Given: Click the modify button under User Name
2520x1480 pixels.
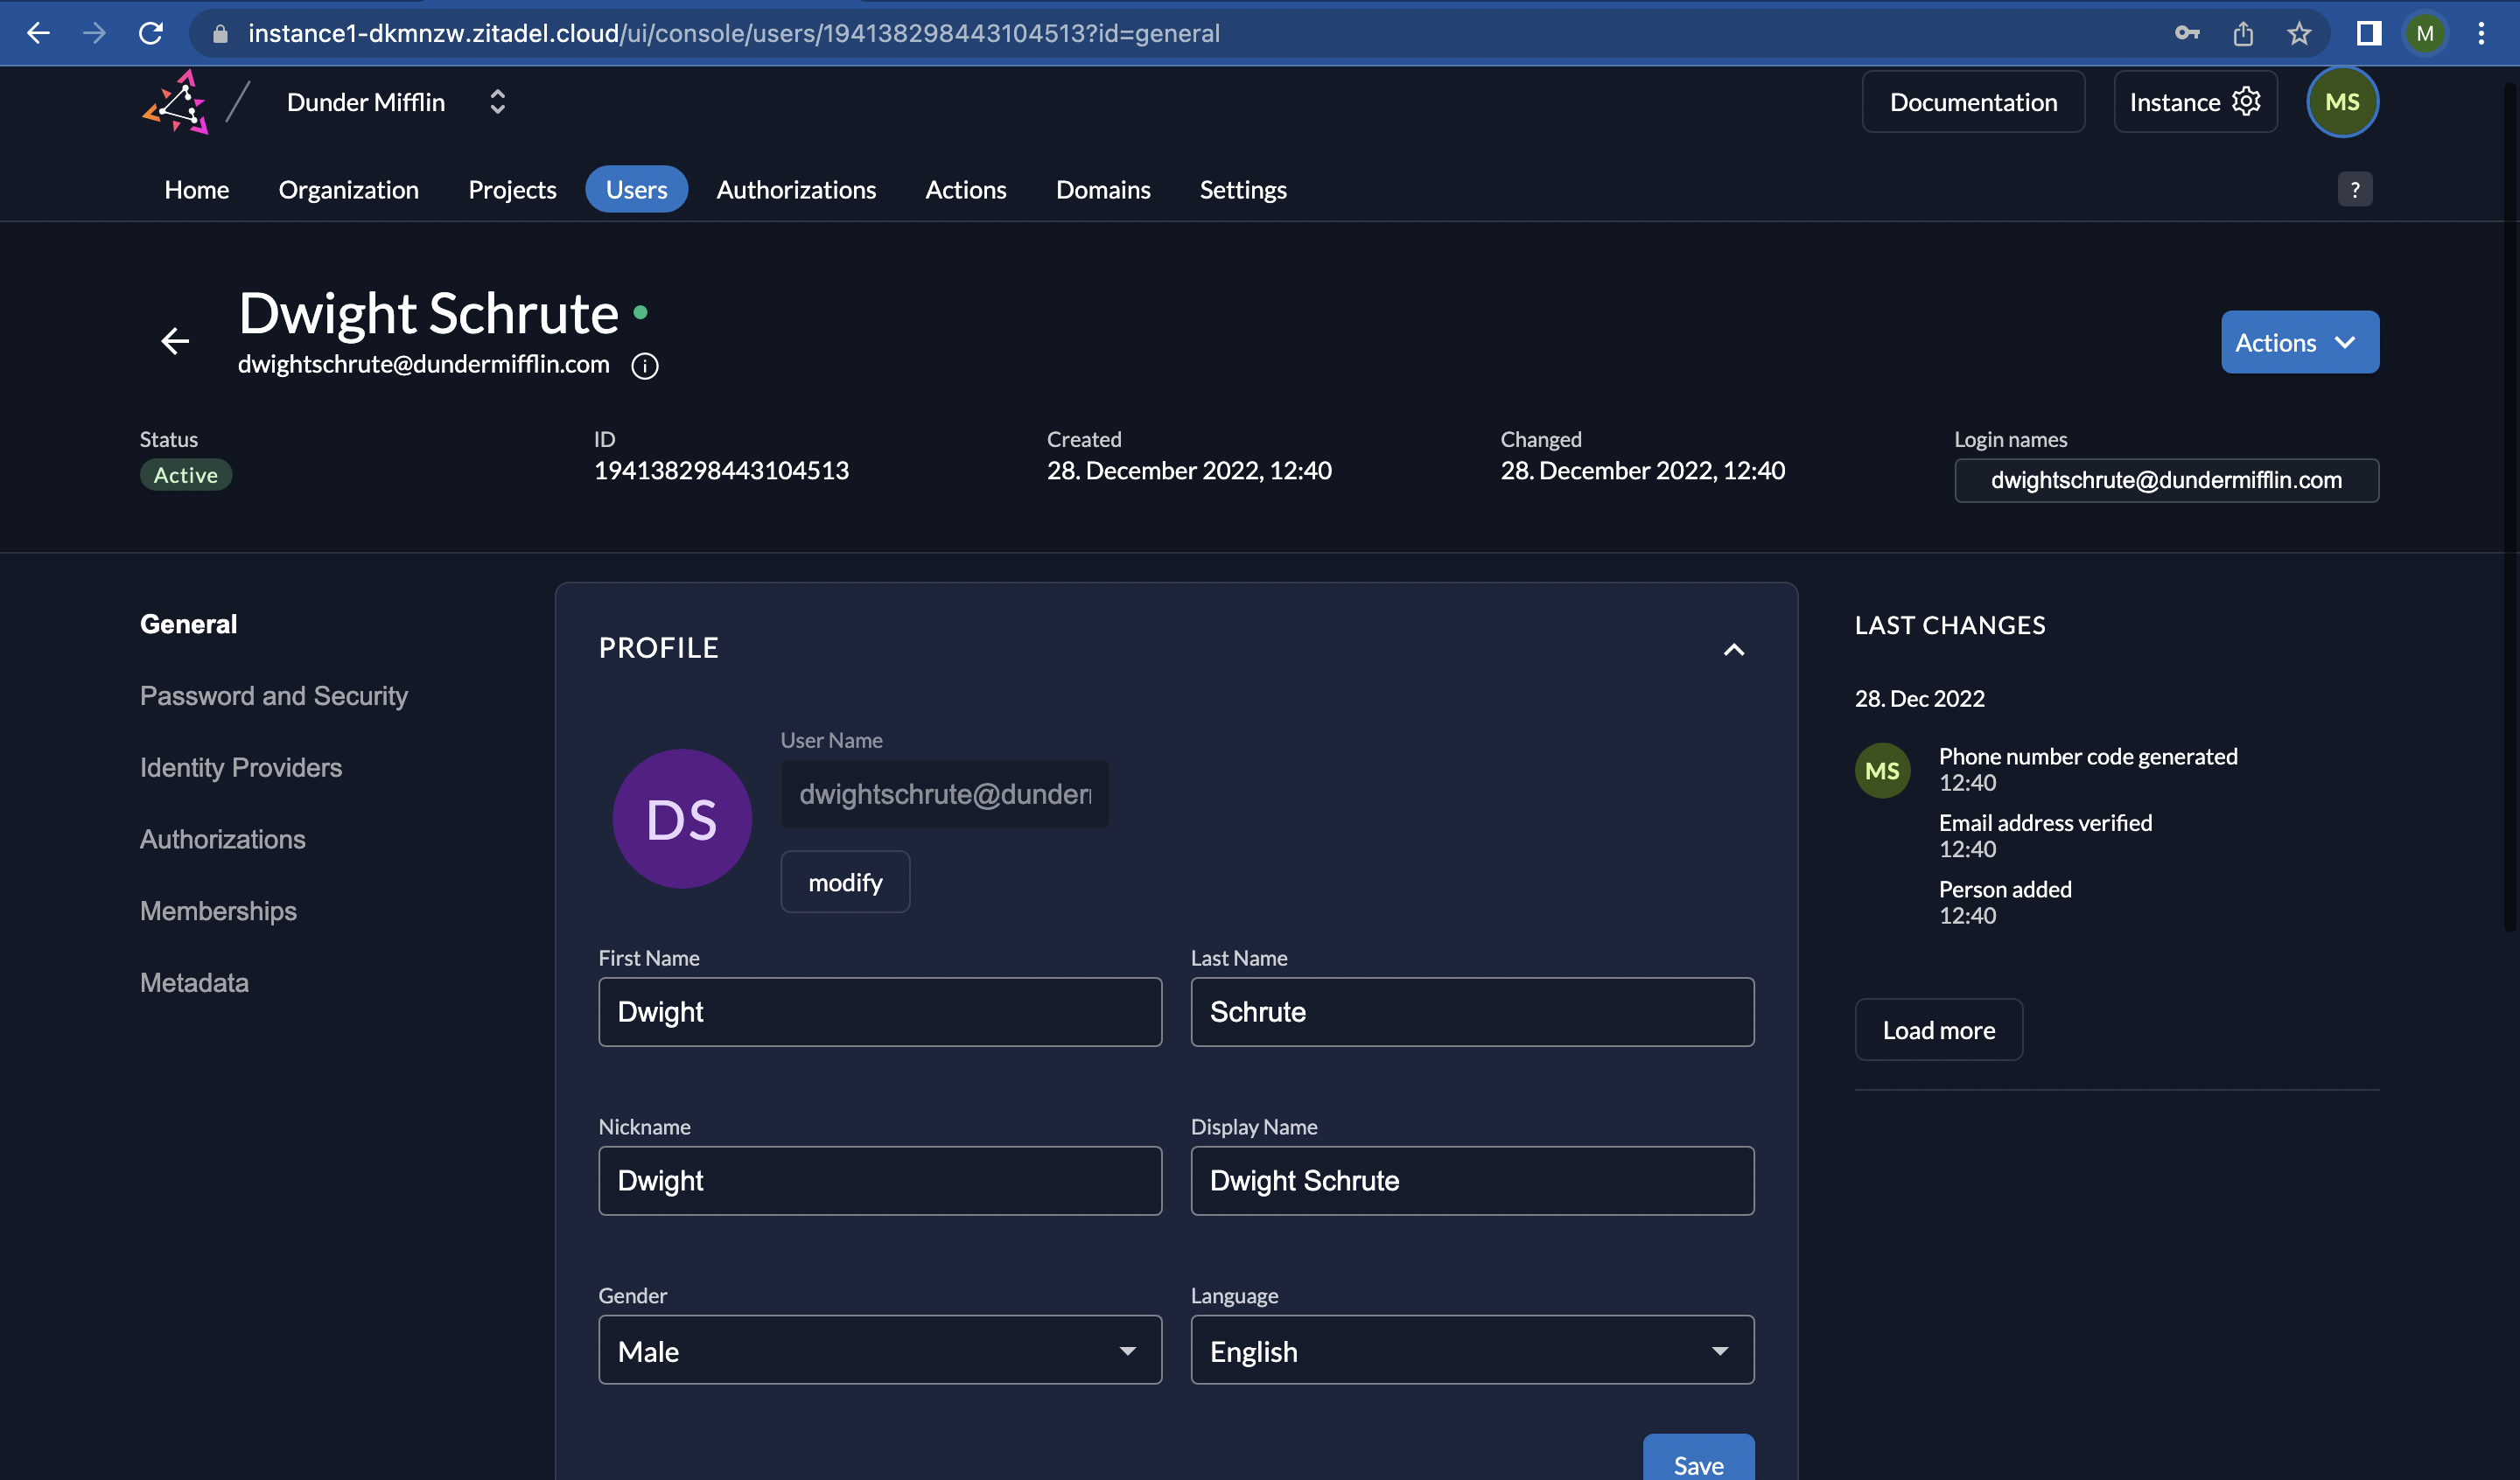Looking at the screenshot, I should 844,882.
